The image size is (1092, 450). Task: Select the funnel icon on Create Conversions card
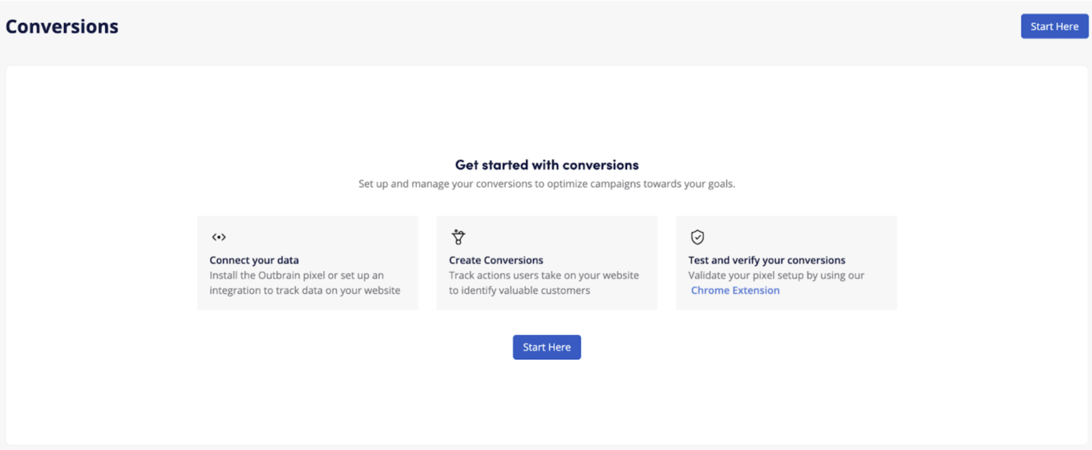point(458,236)
